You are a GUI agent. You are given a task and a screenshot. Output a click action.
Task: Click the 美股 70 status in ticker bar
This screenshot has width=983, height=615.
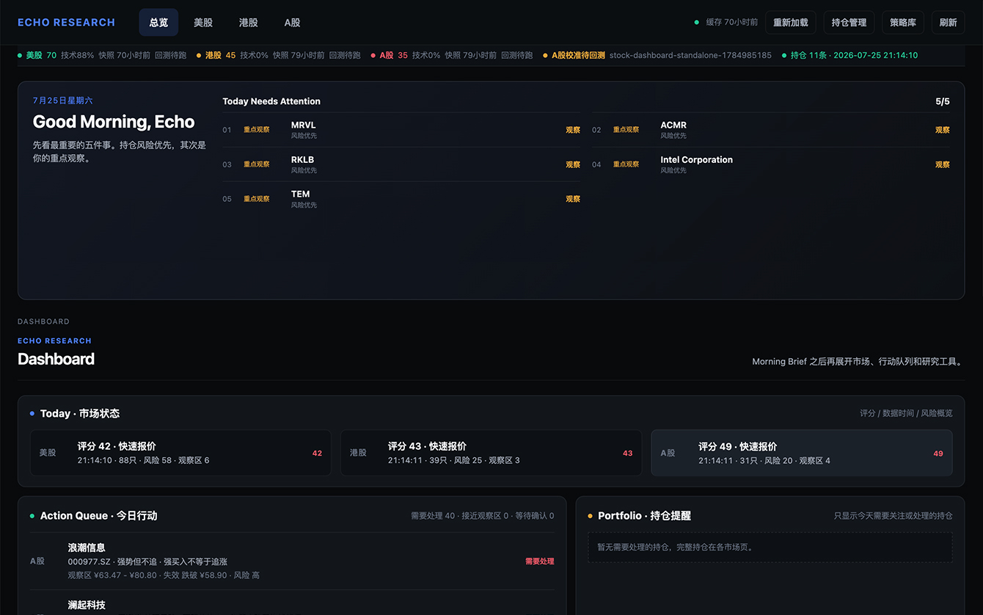tap(102, 55)
